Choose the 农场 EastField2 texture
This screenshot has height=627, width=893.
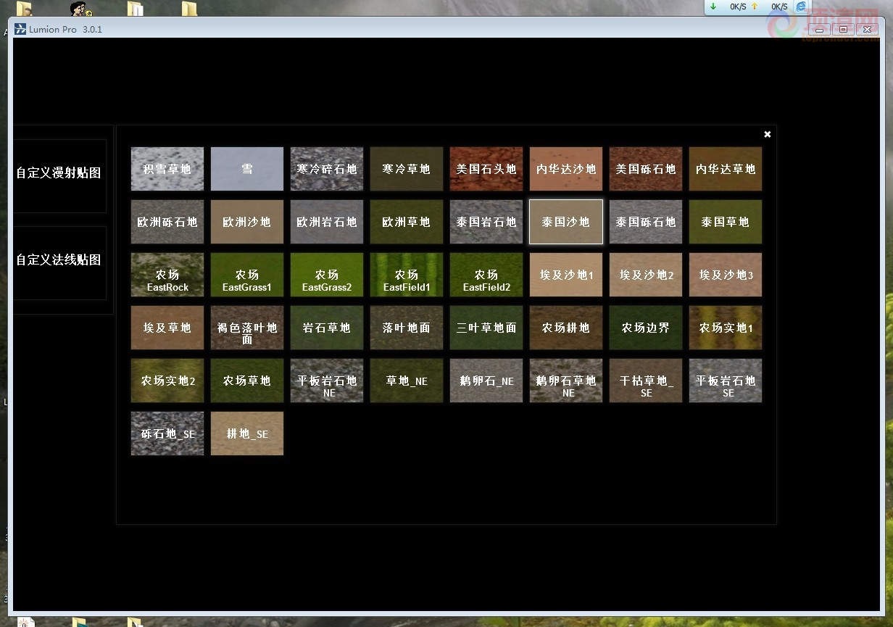486,275
